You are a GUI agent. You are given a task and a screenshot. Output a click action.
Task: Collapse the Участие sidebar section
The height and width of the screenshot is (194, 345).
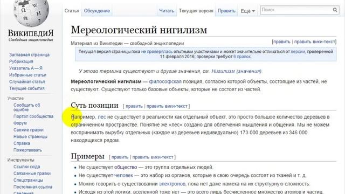pyautogui.click(x=16, y=98)
